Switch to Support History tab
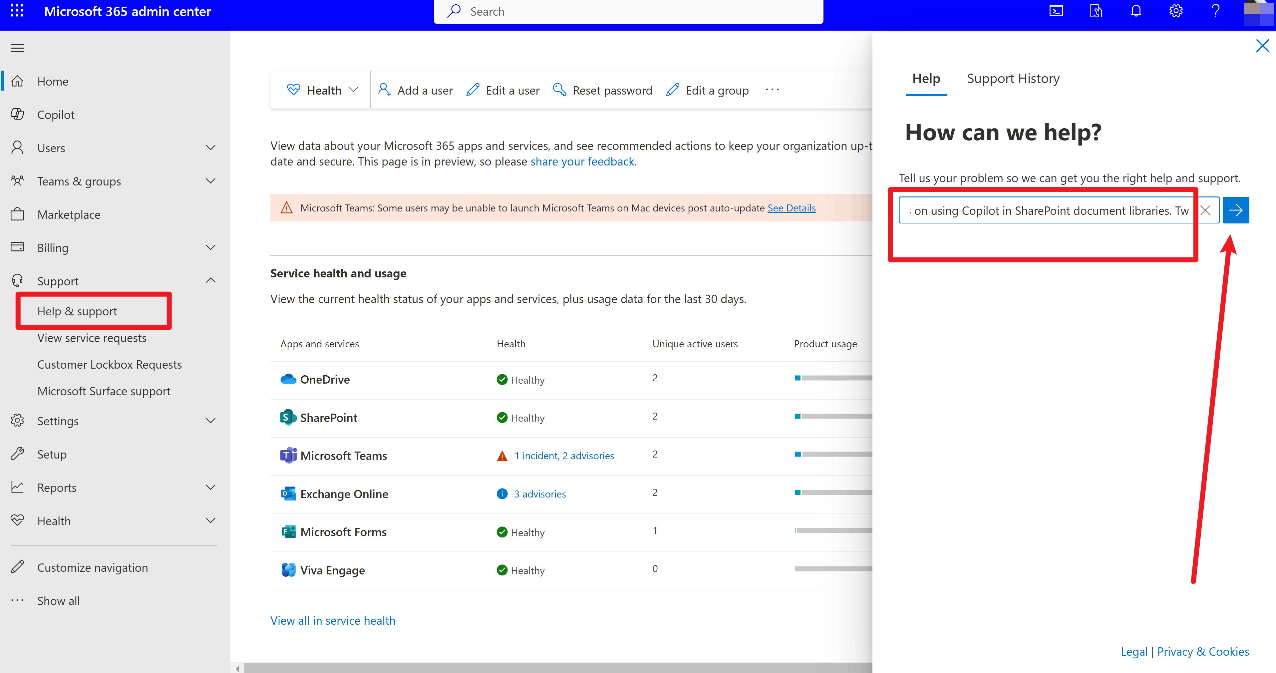Viewport: 1276px width, 673px height. 1013,79
